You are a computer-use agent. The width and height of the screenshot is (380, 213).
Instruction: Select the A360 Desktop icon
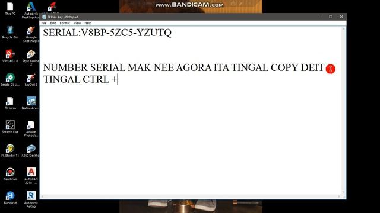[31, 150]
